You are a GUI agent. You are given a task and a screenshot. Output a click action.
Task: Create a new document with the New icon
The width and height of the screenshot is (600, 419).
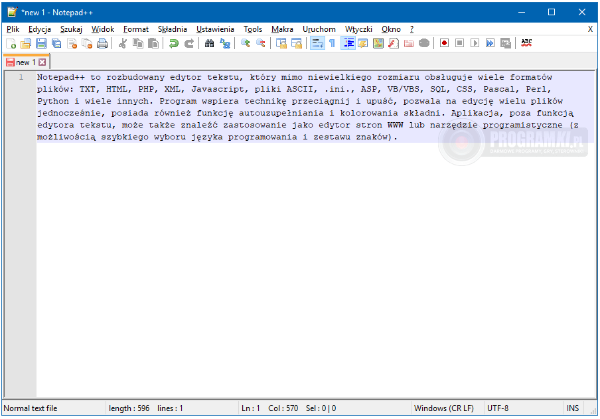tap(11, 43)
